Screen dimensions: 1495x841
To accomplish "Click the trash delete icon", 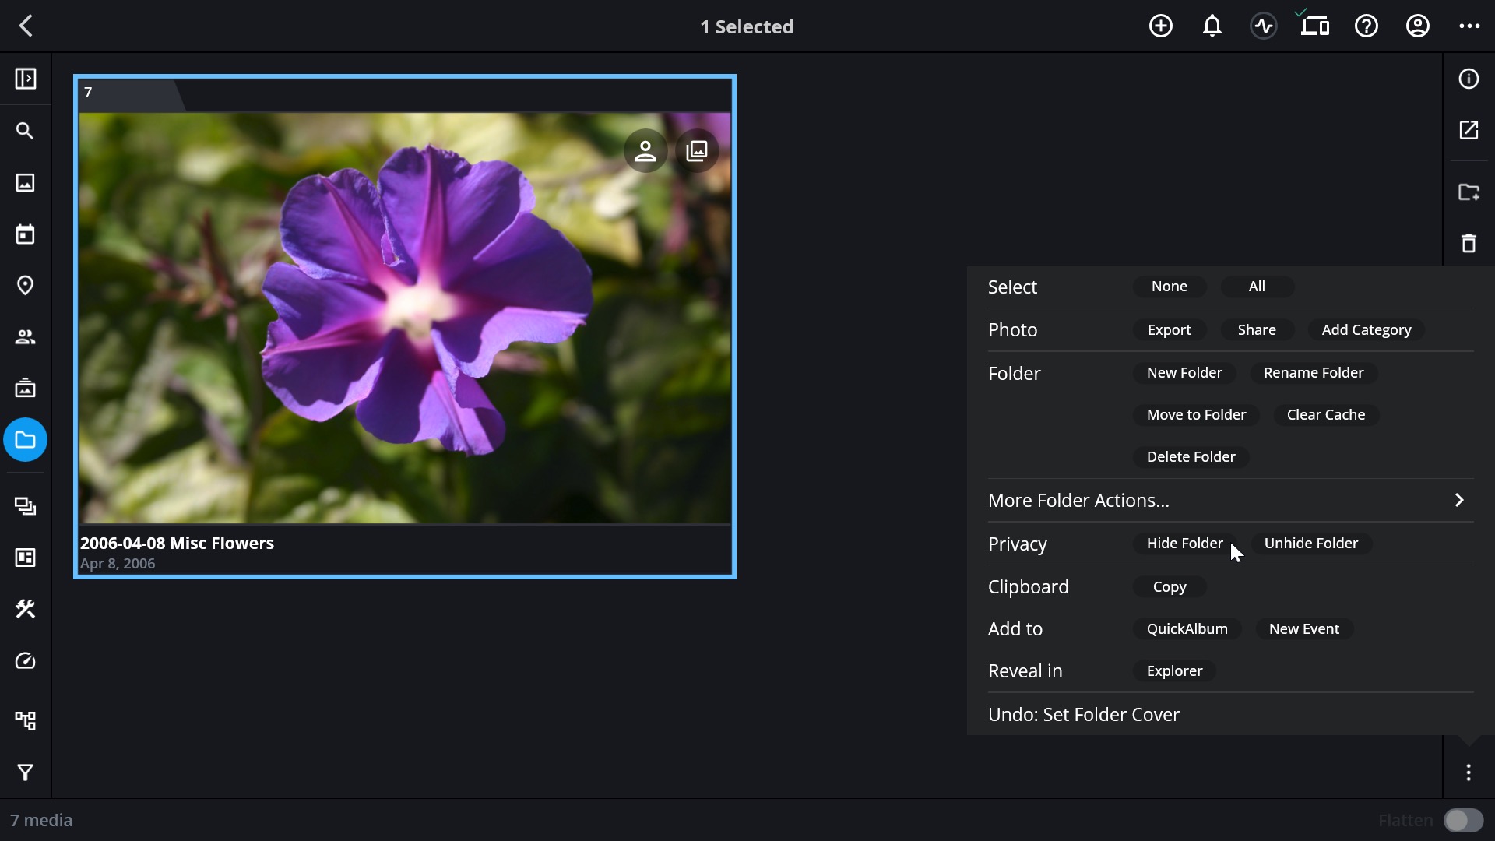I will [1469, 244].
